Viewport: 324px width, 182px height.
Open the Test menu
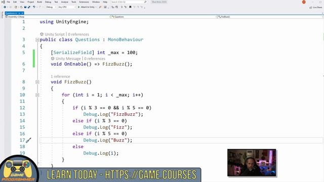click(56, 2)
